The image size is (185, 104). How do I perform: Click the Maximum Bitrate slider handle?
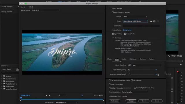(x=129, y=74)
